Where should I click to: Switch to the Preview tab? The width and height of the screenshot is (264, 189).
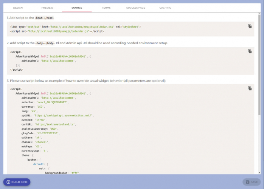[x=47, y=8]
